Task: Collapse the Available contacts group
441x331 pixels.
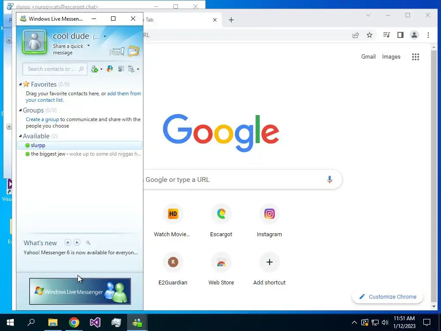Action: [20, 136]
